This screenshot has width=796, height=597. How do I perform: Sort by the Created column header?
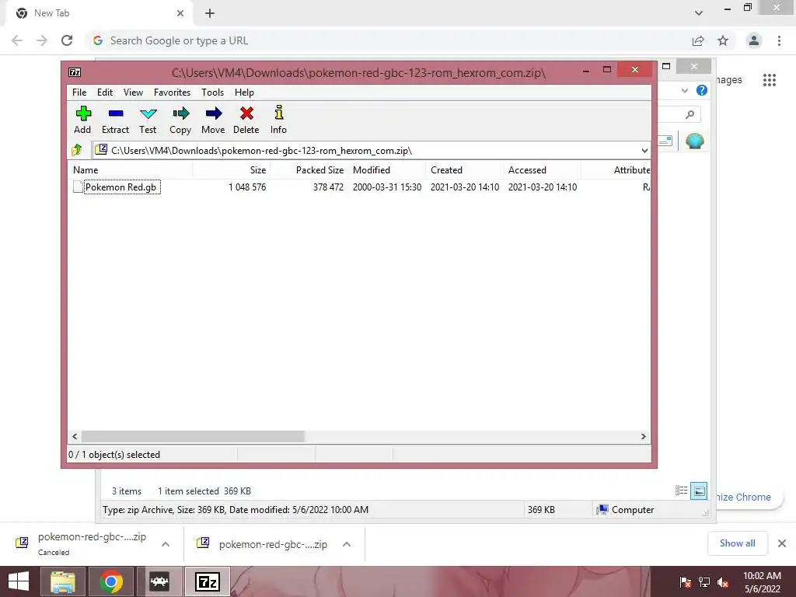[x=465, y=170]
